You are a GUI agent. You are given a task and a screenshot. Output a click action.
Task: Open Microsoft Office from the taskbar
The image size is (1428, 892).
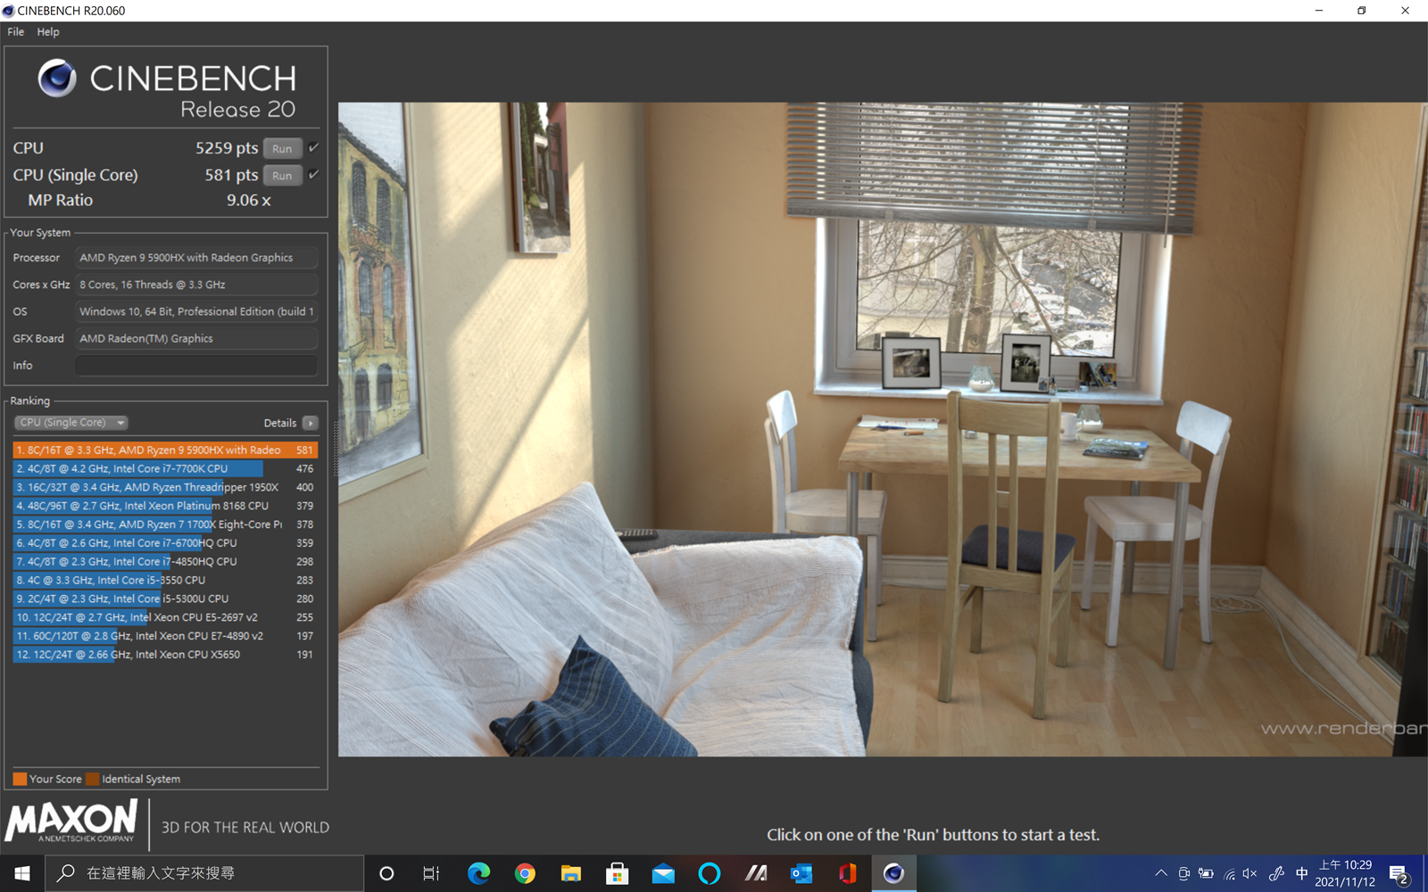click(x=848, y=873)
